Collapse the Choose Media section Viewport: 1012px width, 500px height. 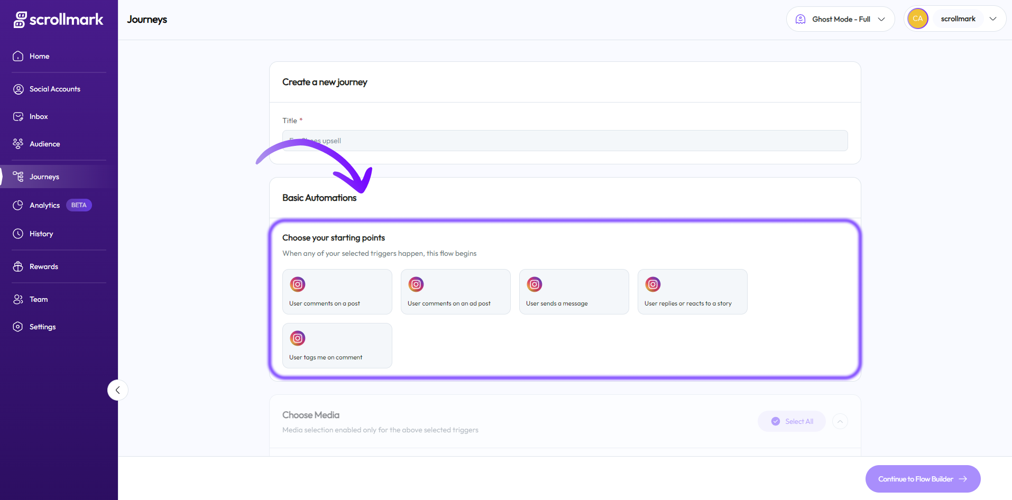[x=840, y=421]
